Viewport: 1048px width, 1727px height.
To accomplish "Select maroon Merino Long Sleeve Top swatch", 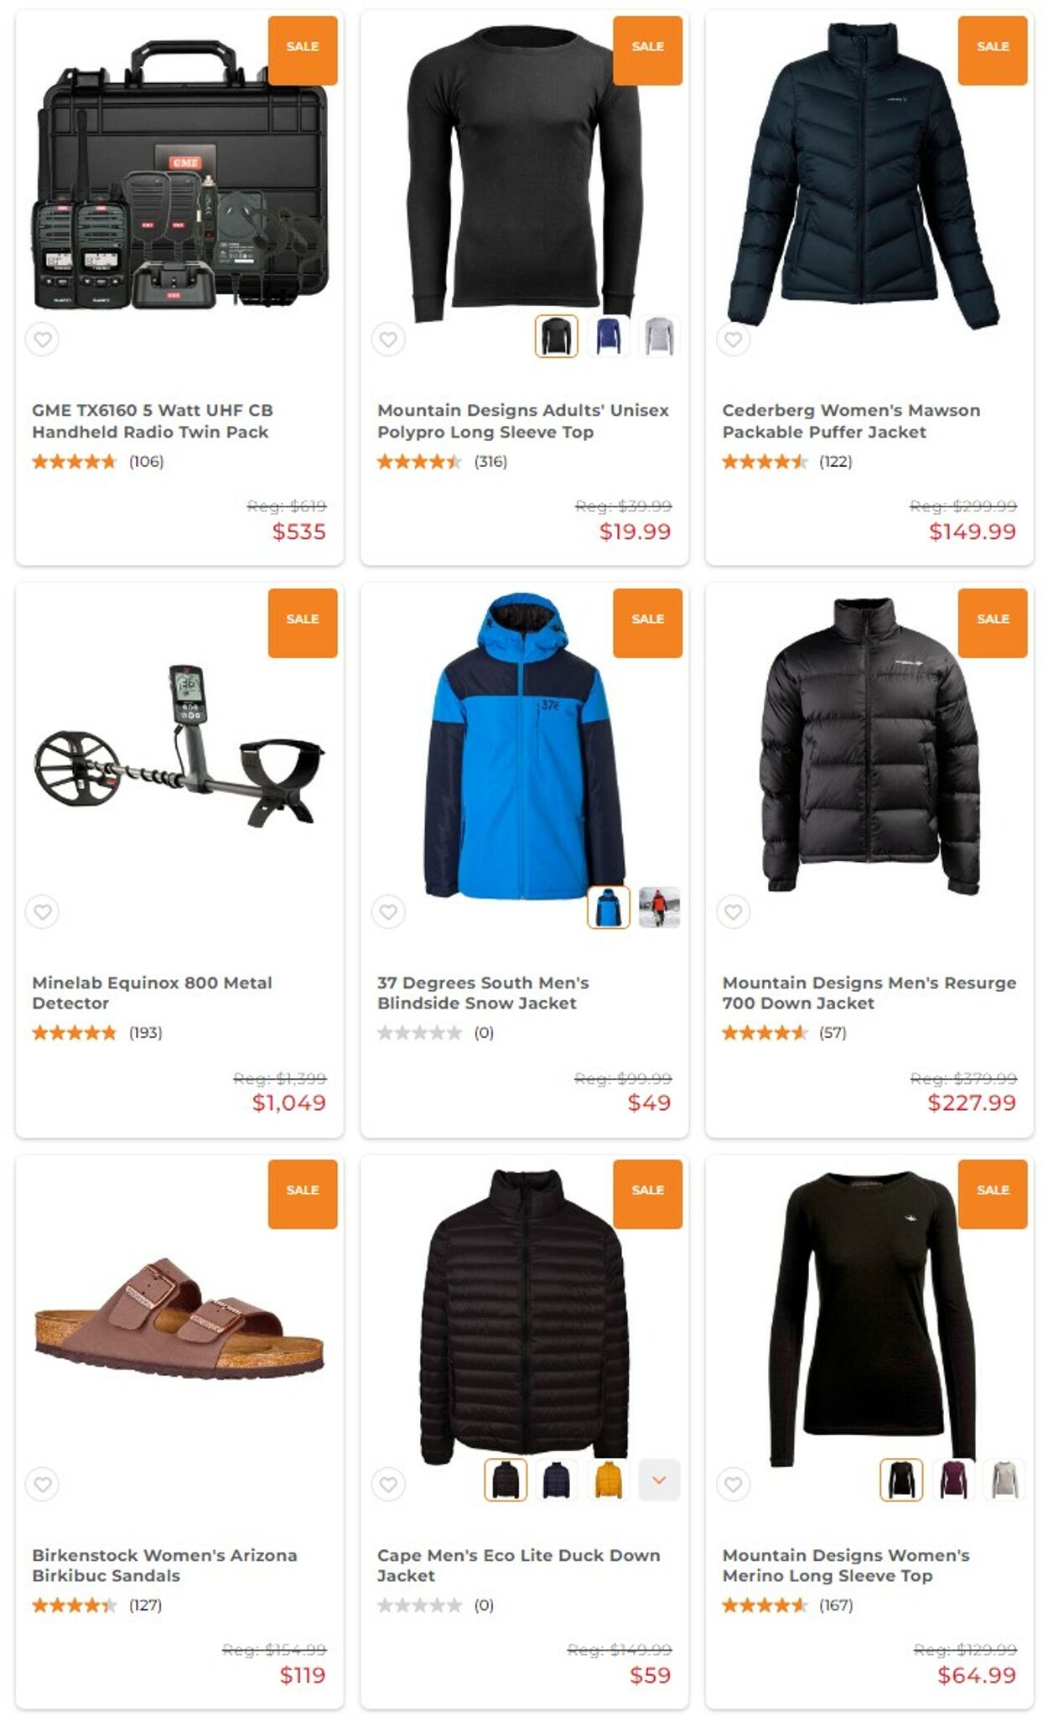I will pyautogui.click(x=952, y=1480).
